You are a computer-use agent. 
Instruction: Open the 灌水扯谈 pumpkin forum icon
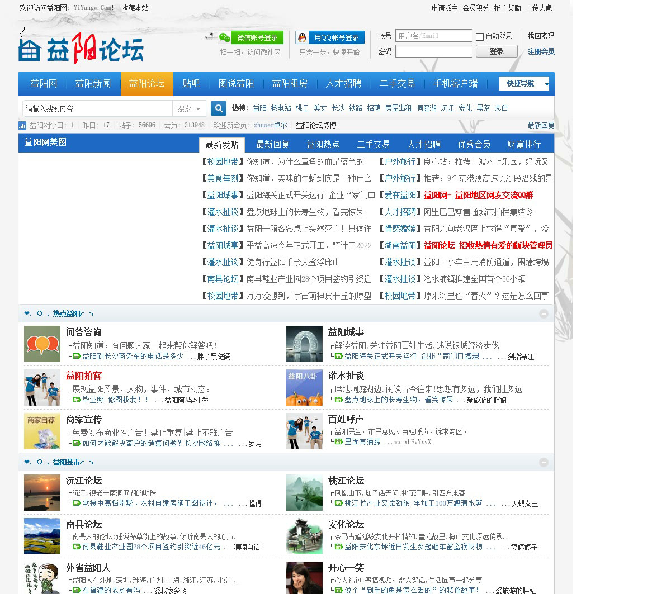tap(304, 387)
